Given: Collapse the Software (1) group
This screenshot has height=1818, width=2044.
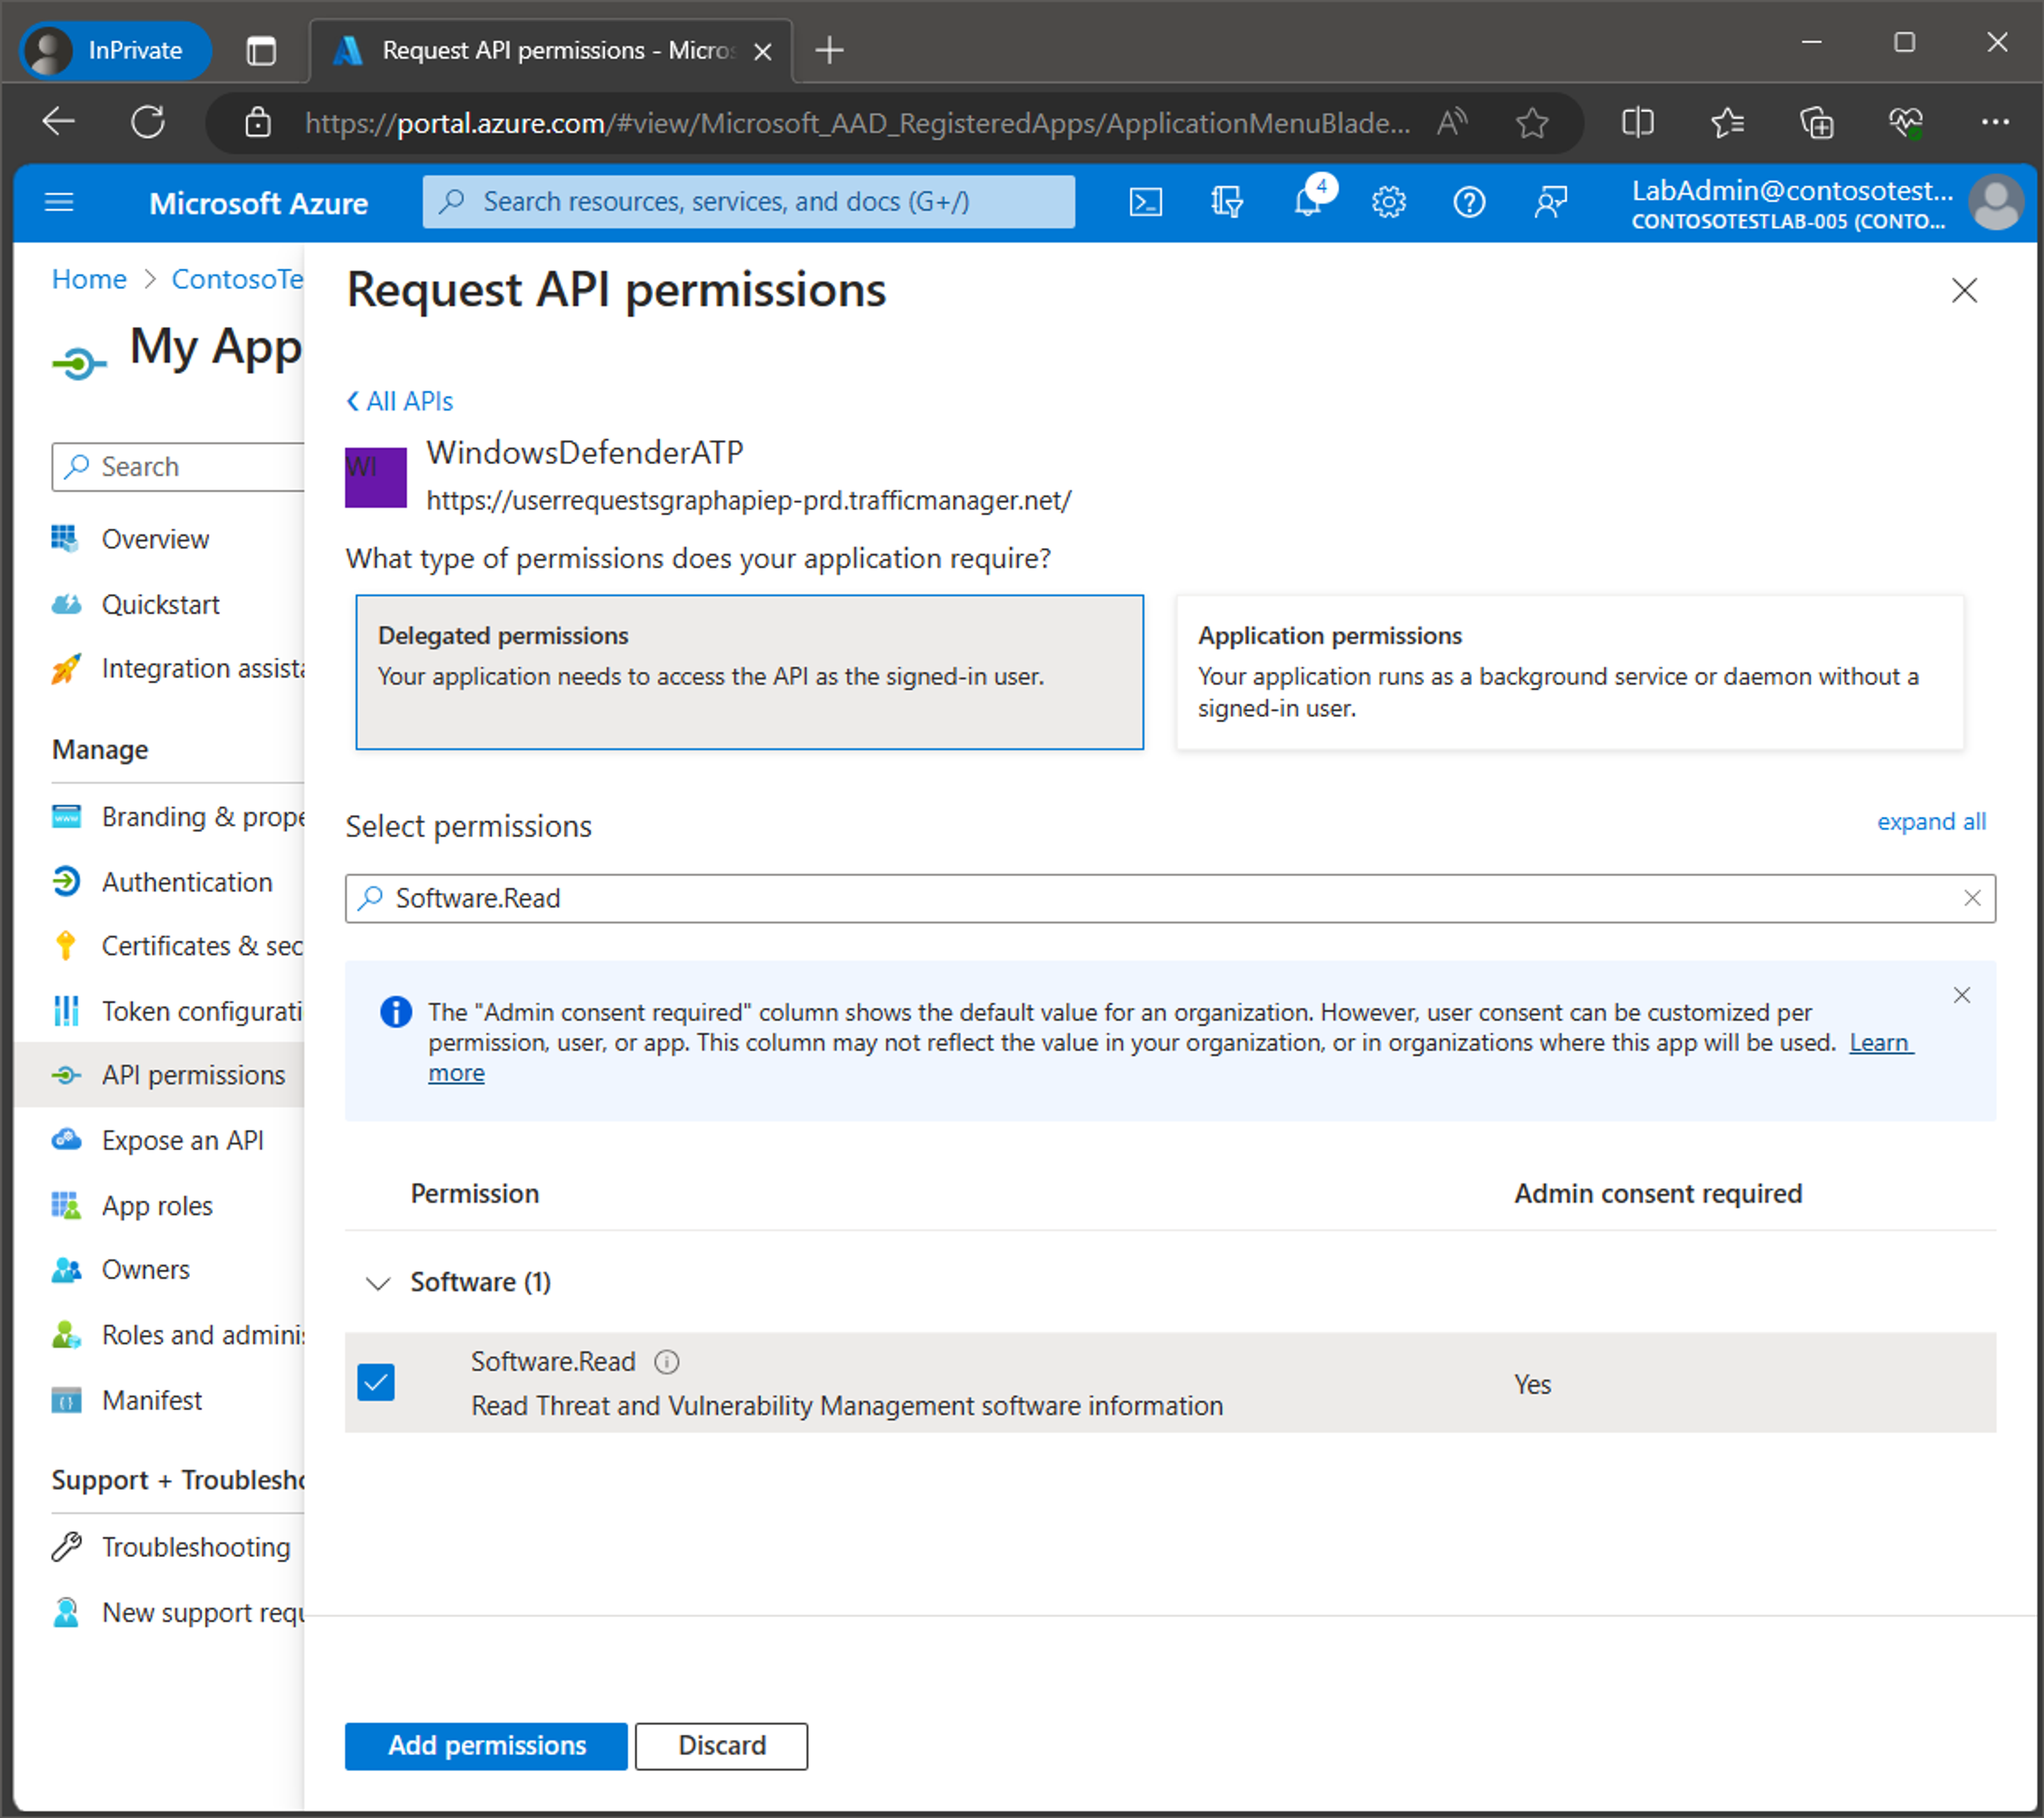Looking at the screenshot, I should point(378,1283).
